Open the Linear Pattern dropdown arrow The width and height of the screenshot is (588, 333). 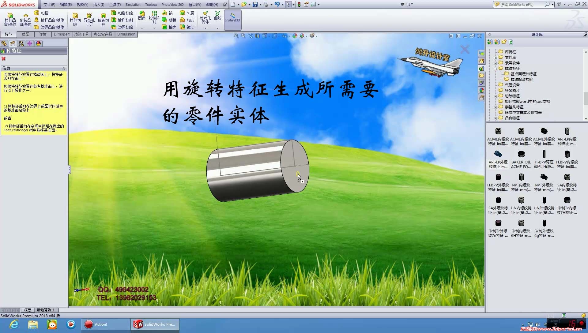pos(154,28)
